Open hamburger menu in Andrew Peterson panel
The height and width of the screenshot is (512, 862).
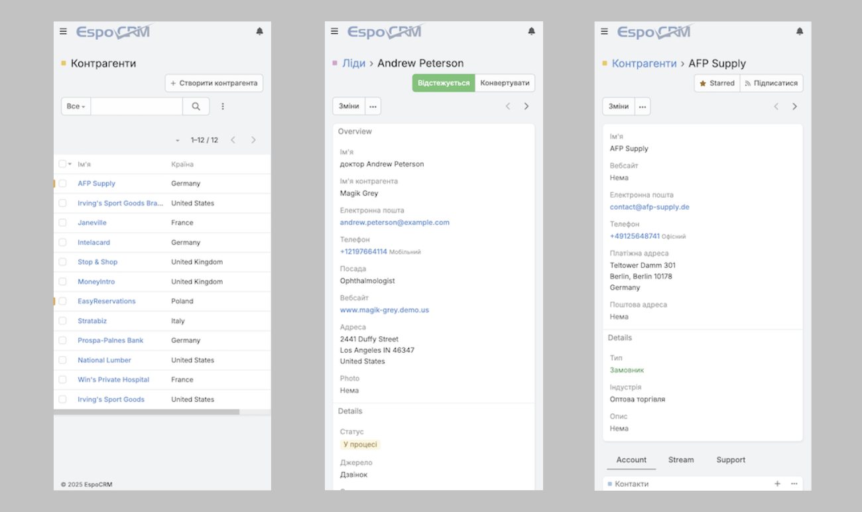point(334,31)
